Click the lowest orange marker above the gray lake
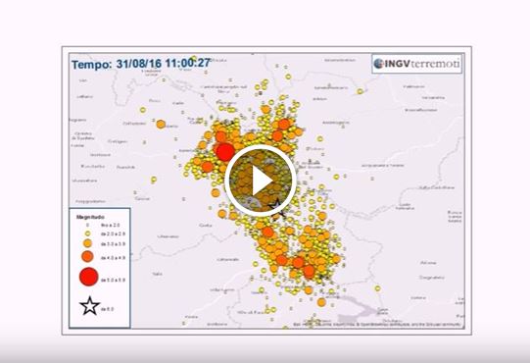Screen dimensions: 530x363 click(x=321, y=302)
